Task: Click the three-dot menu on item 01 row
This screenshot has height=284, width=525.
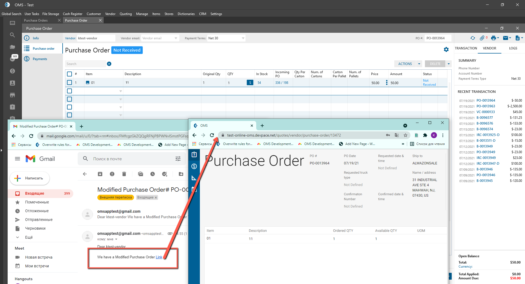Action: (x=387, y=82)
